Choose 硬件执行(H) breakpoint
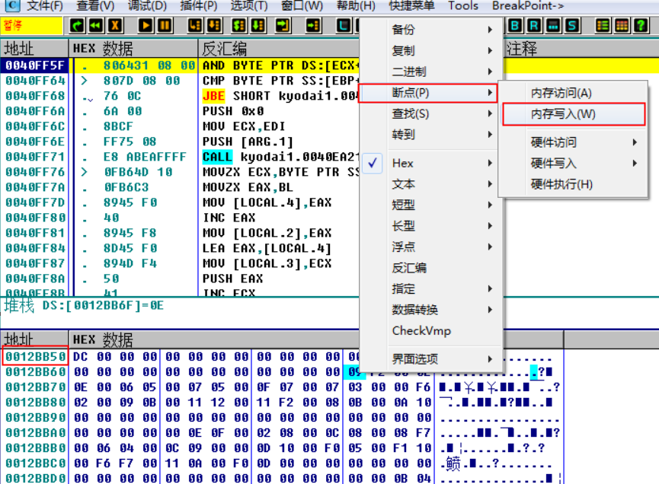Screen dimensions: 659x484 tap(573, 184)
